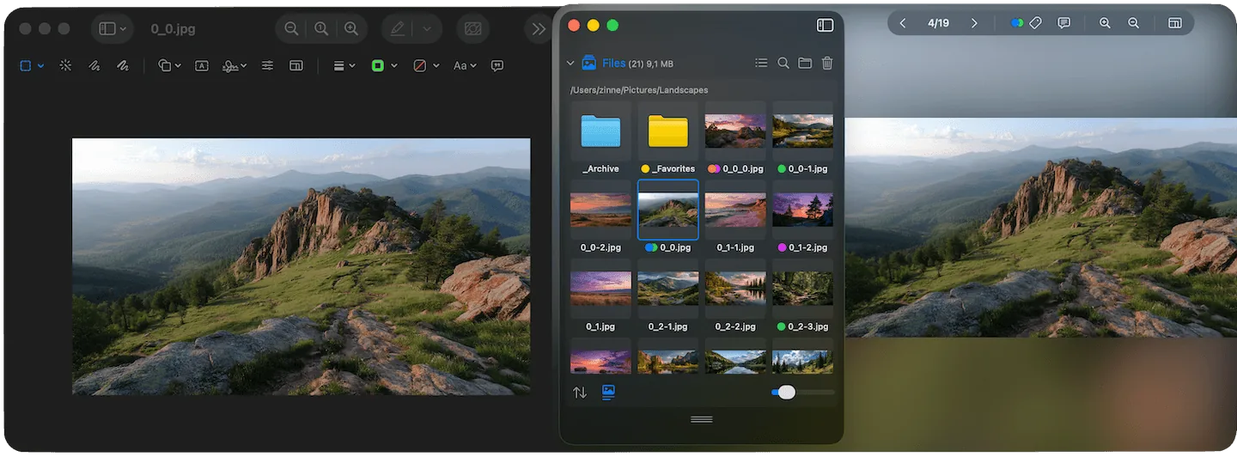Select the Text box tool

pyautogui.click(x=202, y=65)
